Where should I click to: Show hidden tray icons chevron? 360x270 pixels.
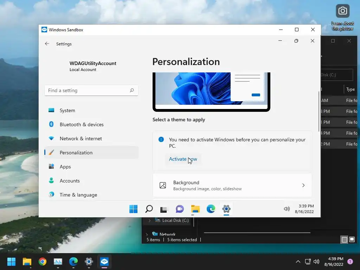pyautogui.click(x=298, y=262)
